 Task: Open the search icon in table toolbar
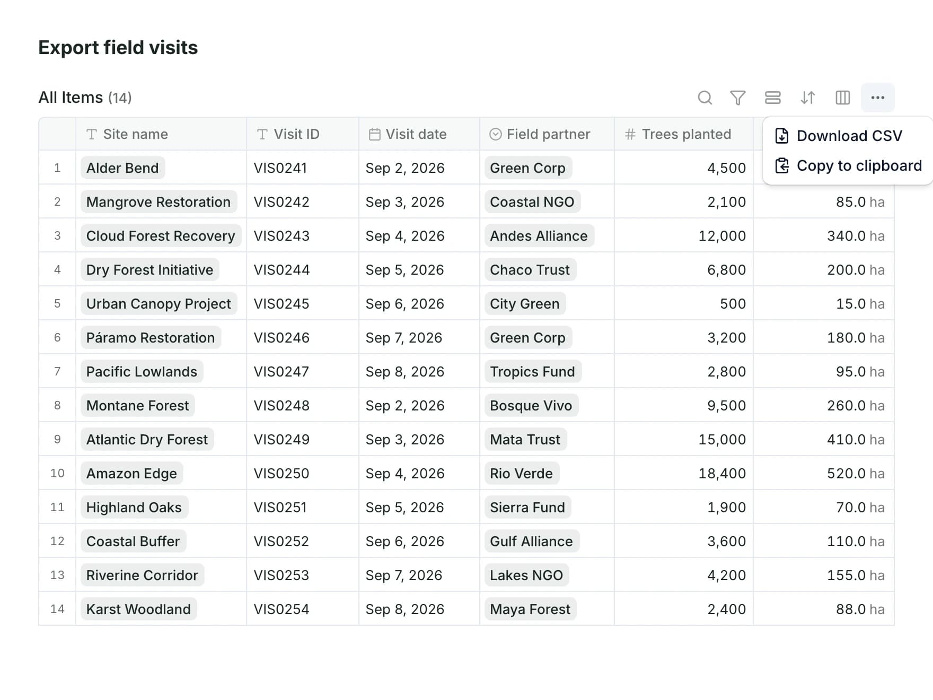pos(705,98)
